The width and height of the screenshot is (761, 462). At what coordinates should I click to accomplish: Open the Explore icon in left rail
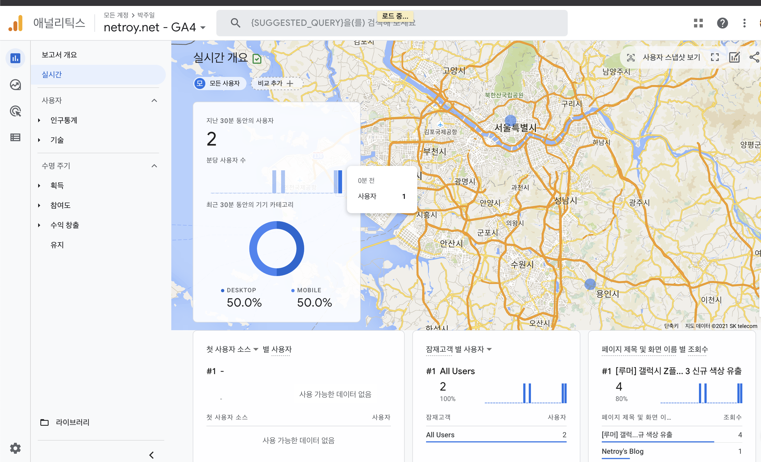[x=15, y=85]
